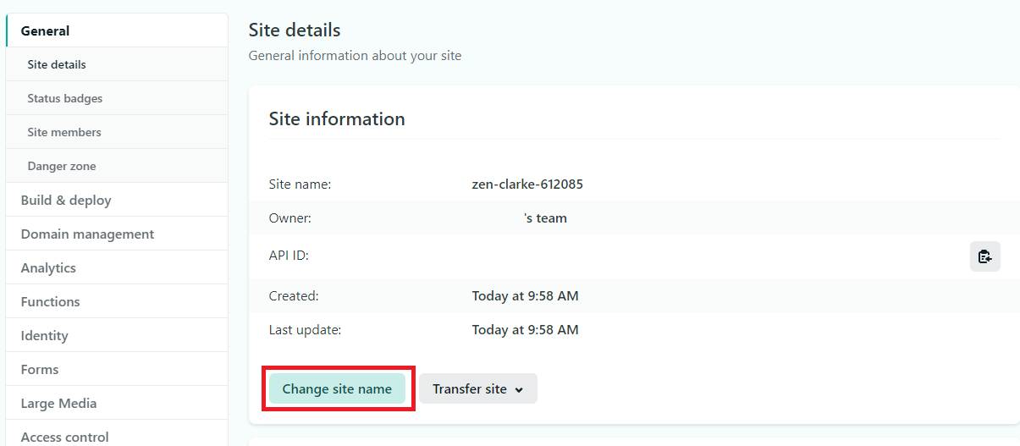Open Site details in the sidebar
1020x446 pixels.
click(x=117, y=64)
